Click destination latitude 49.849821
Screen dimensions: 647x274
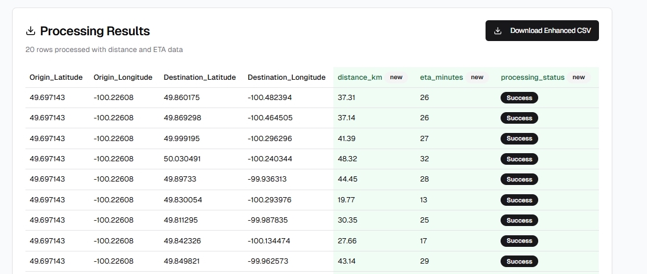coord(182,261)
